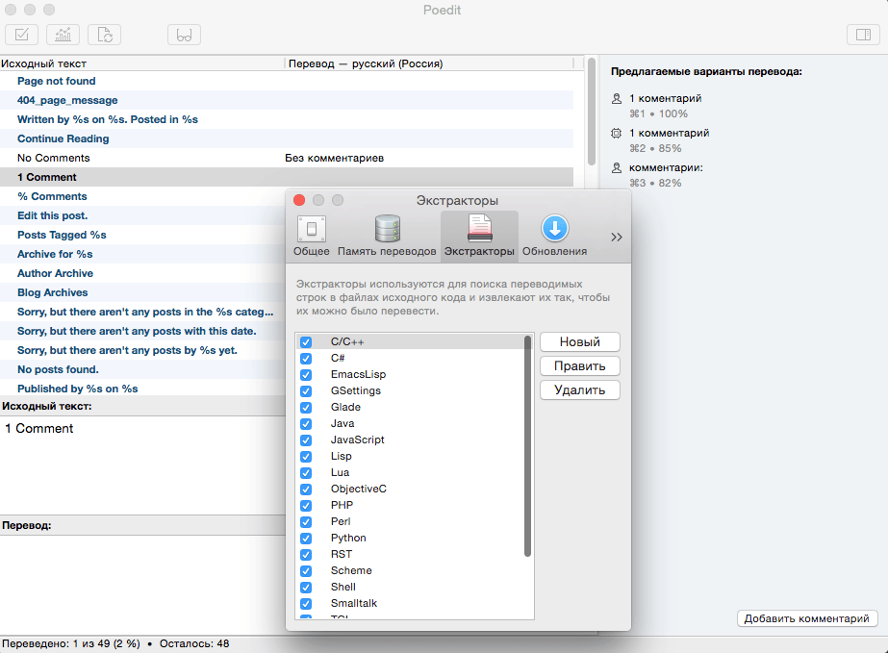The width and height of the screenshot is (888, 653).
Task: Toggle the ObjectiveC extractor checkbox
Action: tap(306, 490)
